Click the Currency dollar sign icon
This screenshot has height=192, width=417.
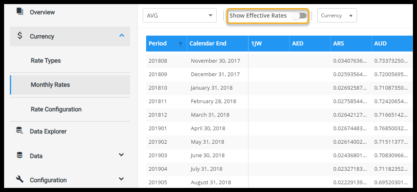pyautogui.click(x=20, y=36)
